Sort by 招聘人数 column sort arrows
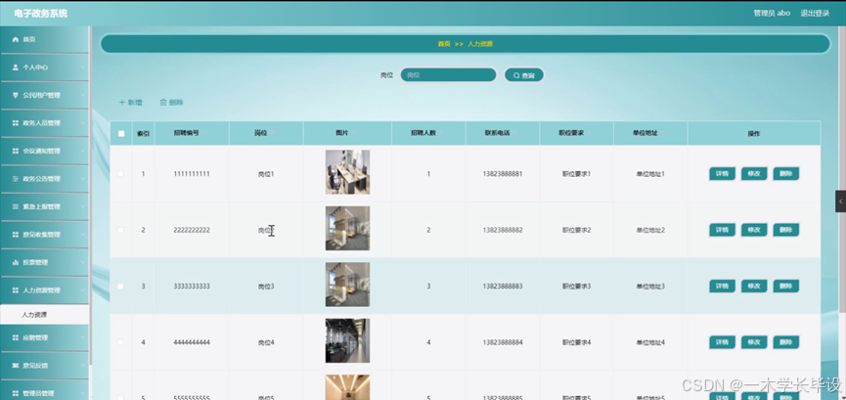This screenshot has width=846, height=400. (x=441, y=133)
